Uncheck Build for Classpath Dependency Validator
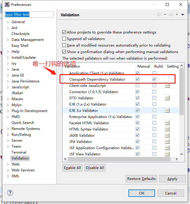This screenshot has width=190, height=204. tap(154, 79)
